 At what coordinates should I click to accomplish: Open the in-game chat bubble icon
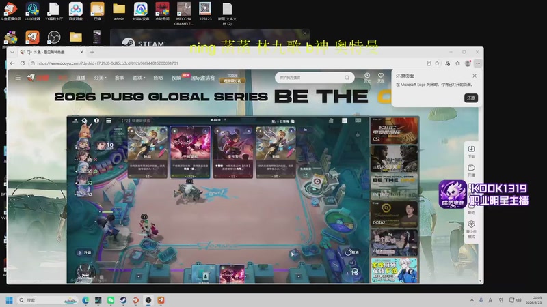(x=358, y=121)
